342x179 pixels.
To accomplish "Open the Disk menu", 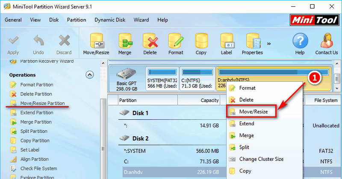I will (54, 20).
